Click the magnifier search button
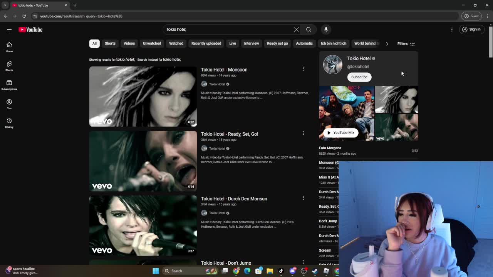 [309, 29]
